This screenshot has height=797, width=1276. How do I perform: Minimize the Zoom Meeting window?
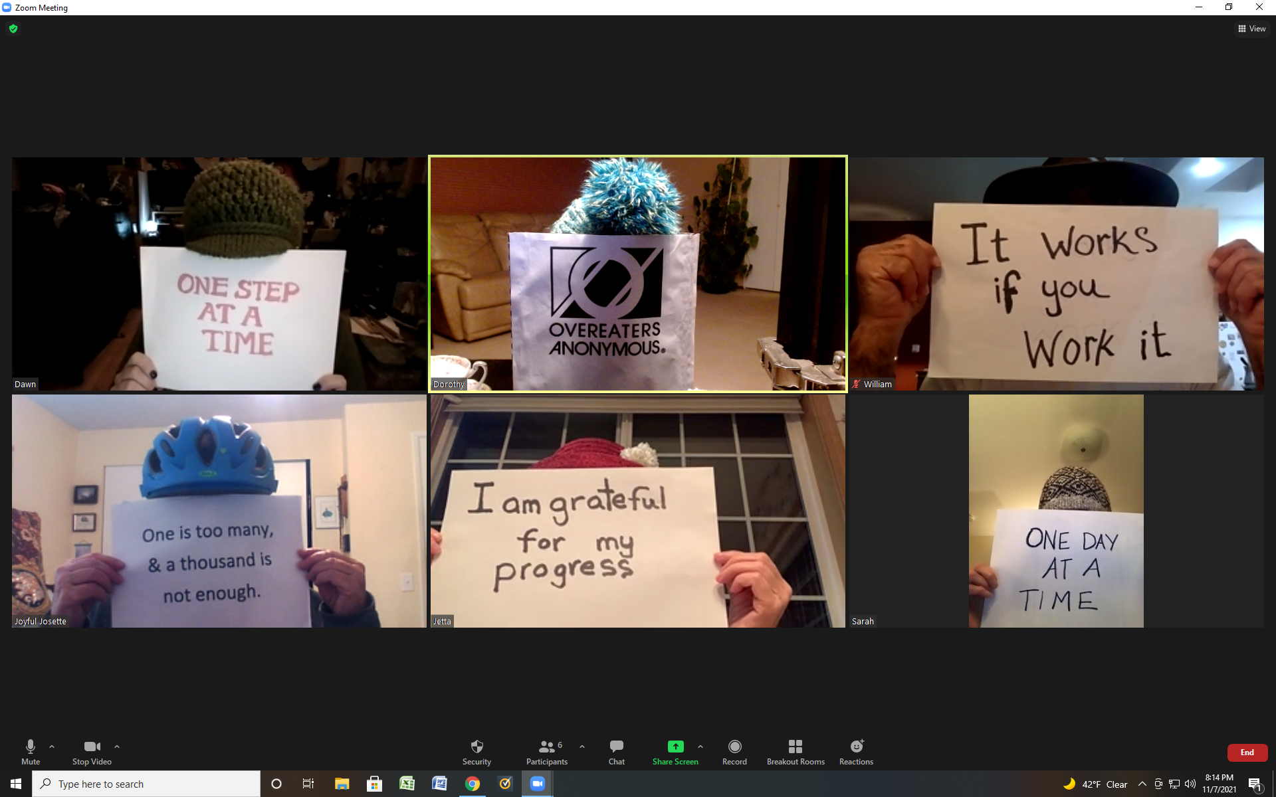point(1199,7)
